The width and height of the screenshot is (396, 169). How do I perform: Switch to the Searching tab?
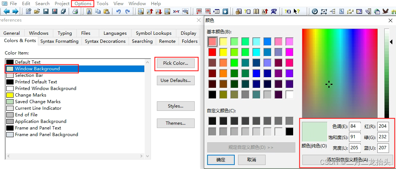pos(142,41)
